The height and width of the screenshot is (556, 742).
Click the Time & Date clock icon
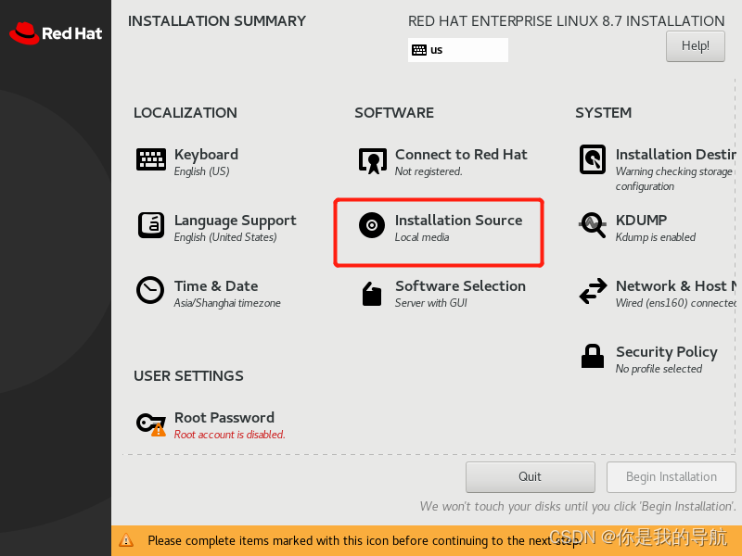(x=150, y=290)
